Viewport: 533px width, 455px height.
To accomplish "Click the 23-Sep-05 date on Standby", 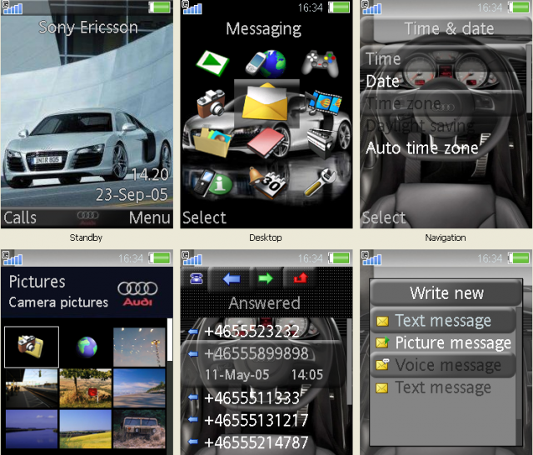I will (132, 195).
